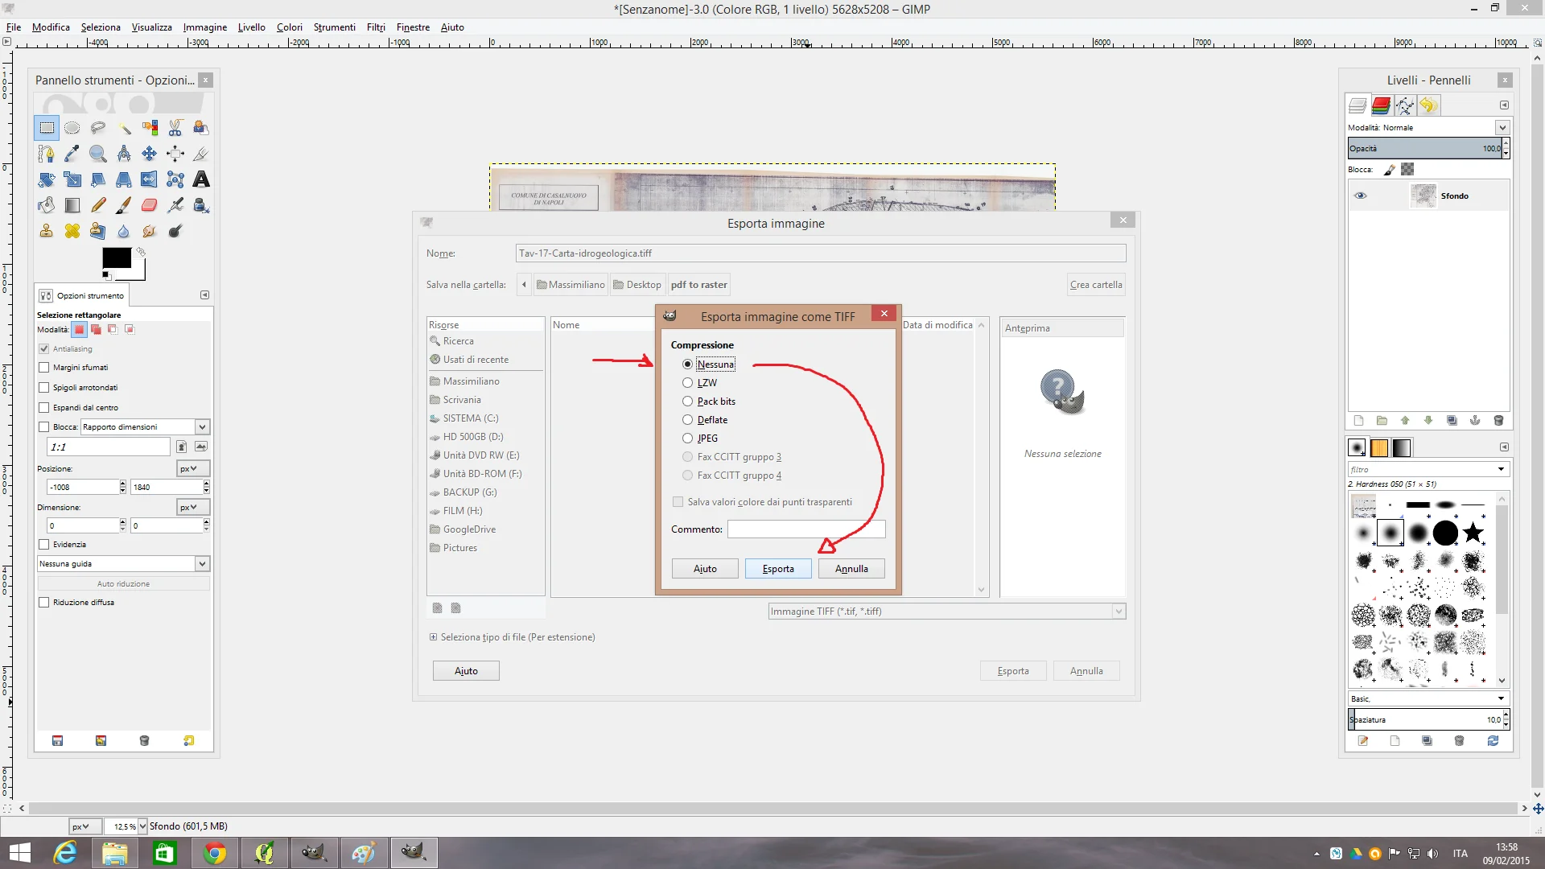Open the Undo History tab
Image resolution: width=1545 pixels, height=869 pixels.
[1428, 105]
